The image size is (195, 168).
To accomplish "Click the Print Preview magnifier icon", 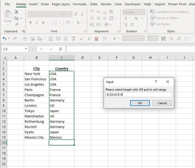I will click(x=51, y=39).
